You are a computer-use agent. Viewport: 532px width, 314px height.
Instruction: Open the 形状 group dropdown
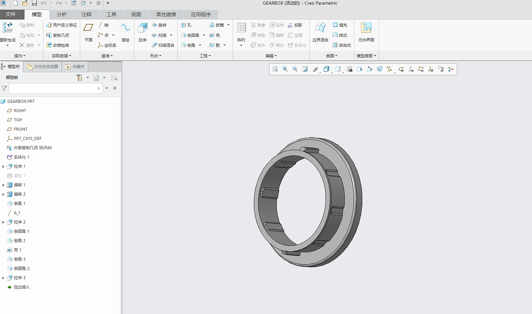tap(155, 56)
